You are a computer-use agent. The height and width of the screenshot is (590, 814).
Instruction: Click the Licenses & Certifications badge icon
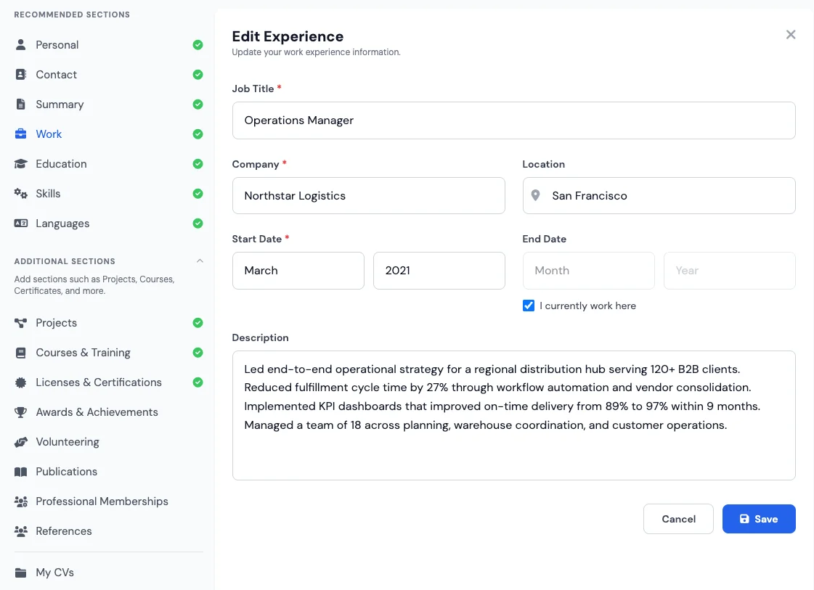pyautogui.click(x=21, y=382)
